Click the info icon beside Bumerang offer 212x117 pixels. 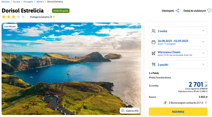(206, 103)
